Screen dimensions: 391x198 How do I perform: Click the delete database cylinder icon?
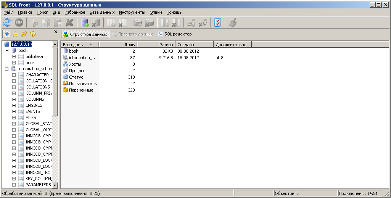(x=96, y=23)
